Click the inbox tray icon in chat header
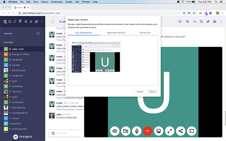Viewport: 226px width, 141px height. 214,22
